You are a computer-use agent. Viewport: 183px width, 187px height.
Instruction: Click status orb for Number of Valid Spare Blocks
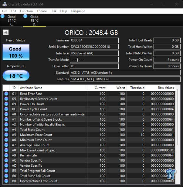6,119
